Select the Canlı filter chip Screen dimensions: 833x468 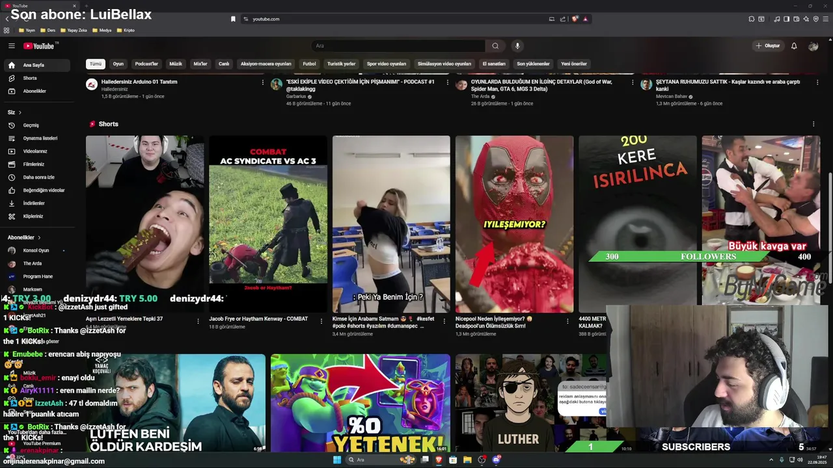click(x=224, y=64)
